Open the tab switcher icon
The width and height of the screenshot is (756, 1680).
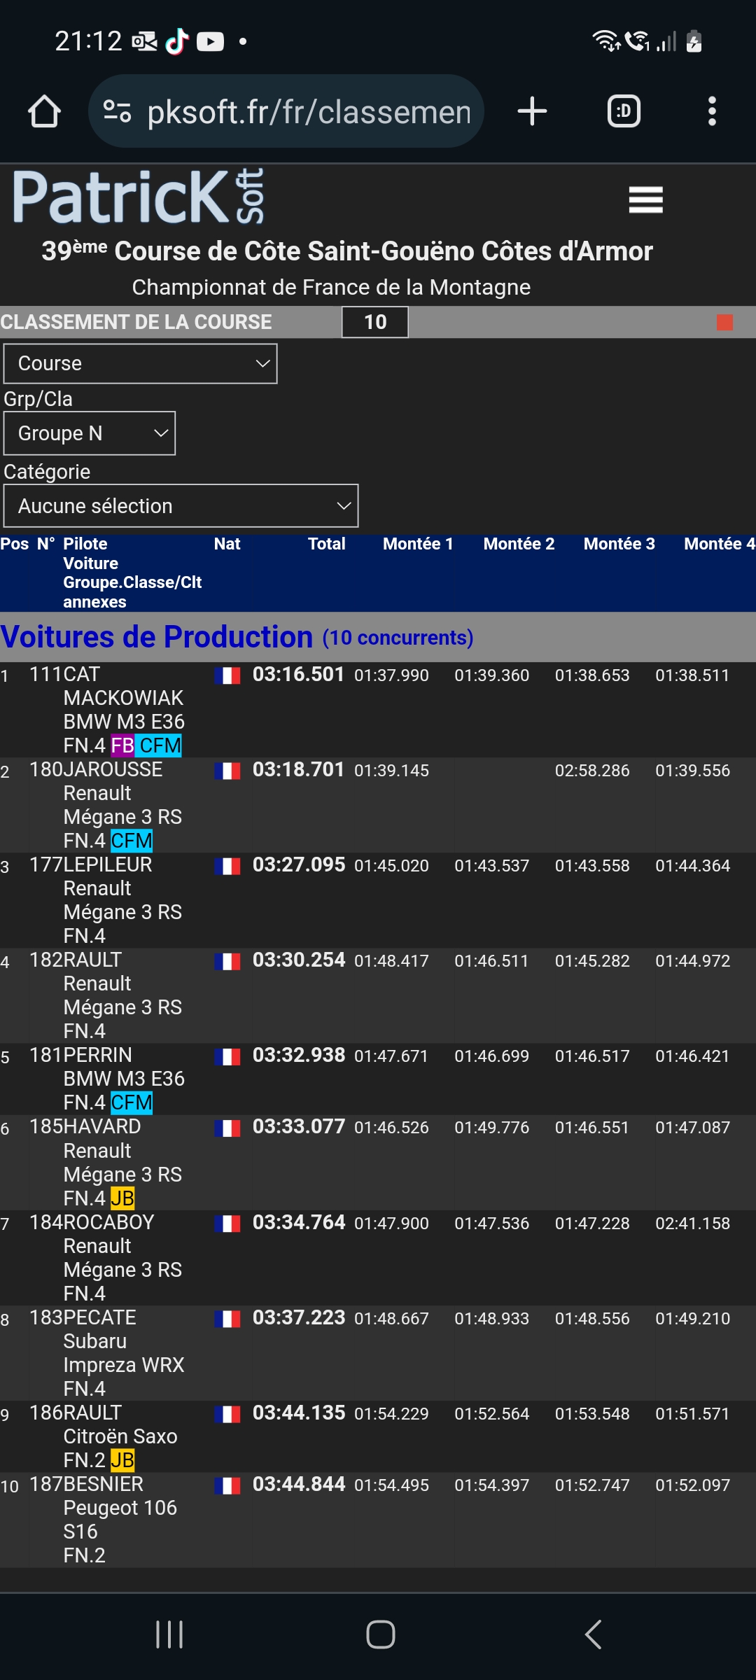623,111
